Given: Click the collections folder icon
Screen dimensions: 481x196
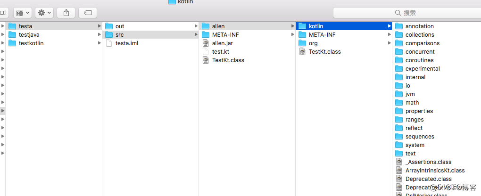Looking at the screenshot, I should click(x=399, y=35).
